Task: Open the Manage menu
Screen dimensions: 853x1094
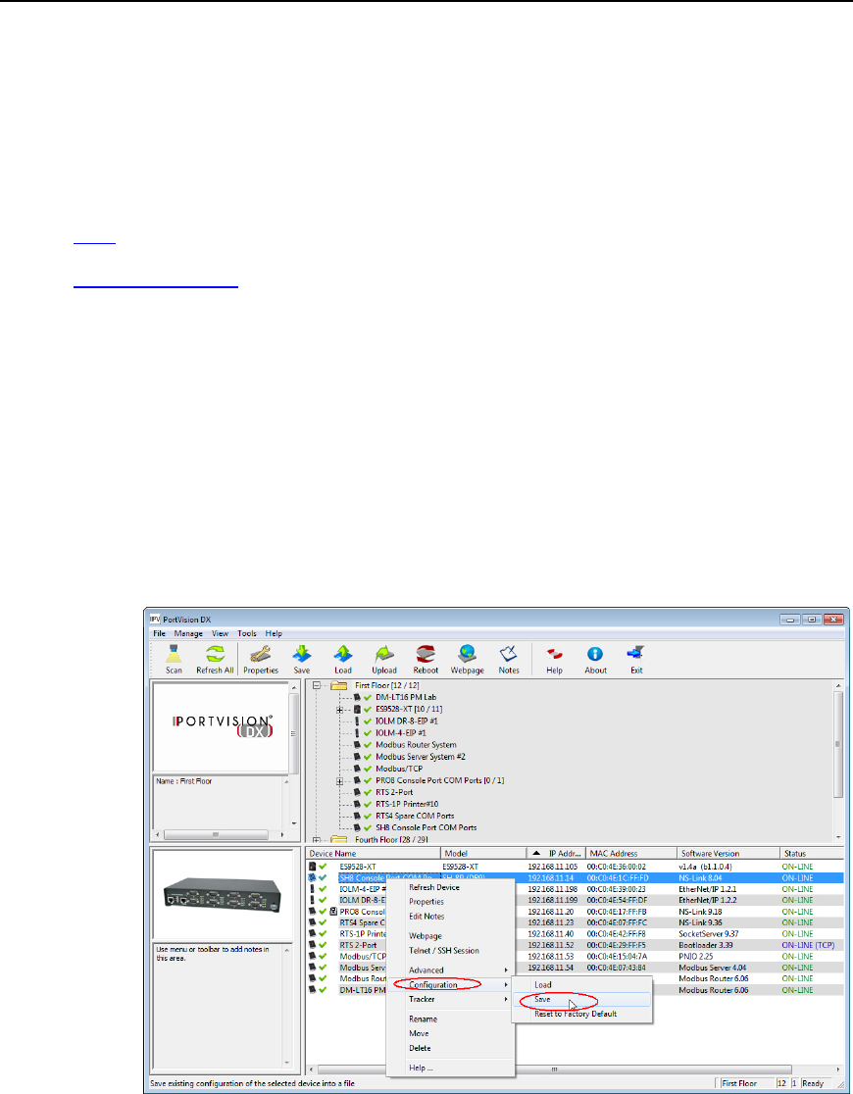Action: point(188,633)
